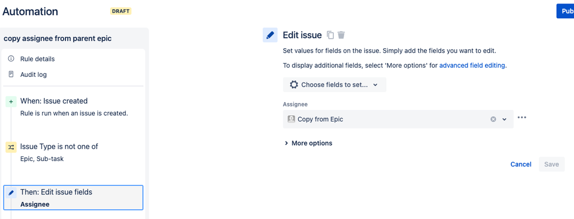Click the blue pencil icon beside Edit issue
Image resolution: width=574 pixels, height=219 pixels.
(270, 35)
